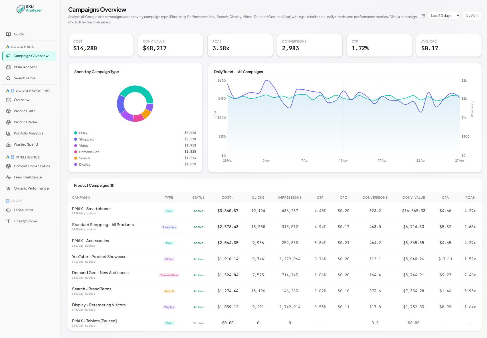Navigate to Wasted Spend
The width and height of the screenshot is (487, 338).
coord(29,144)
